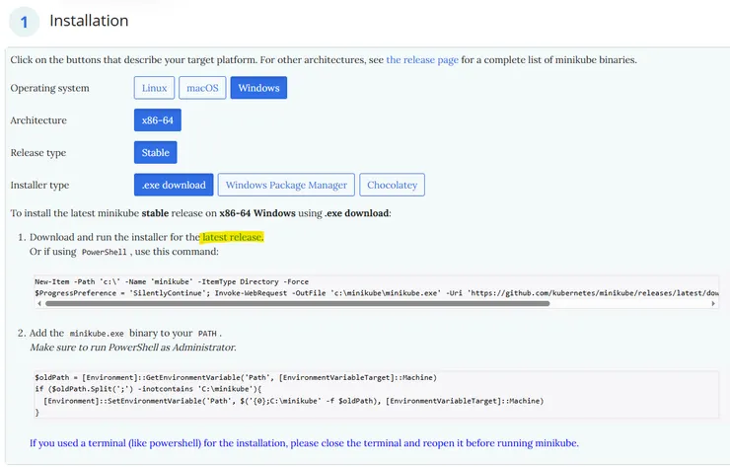Click the 'Operating system' label
Image resolution: width=730 pixels, height=467 pixels.
49,88
